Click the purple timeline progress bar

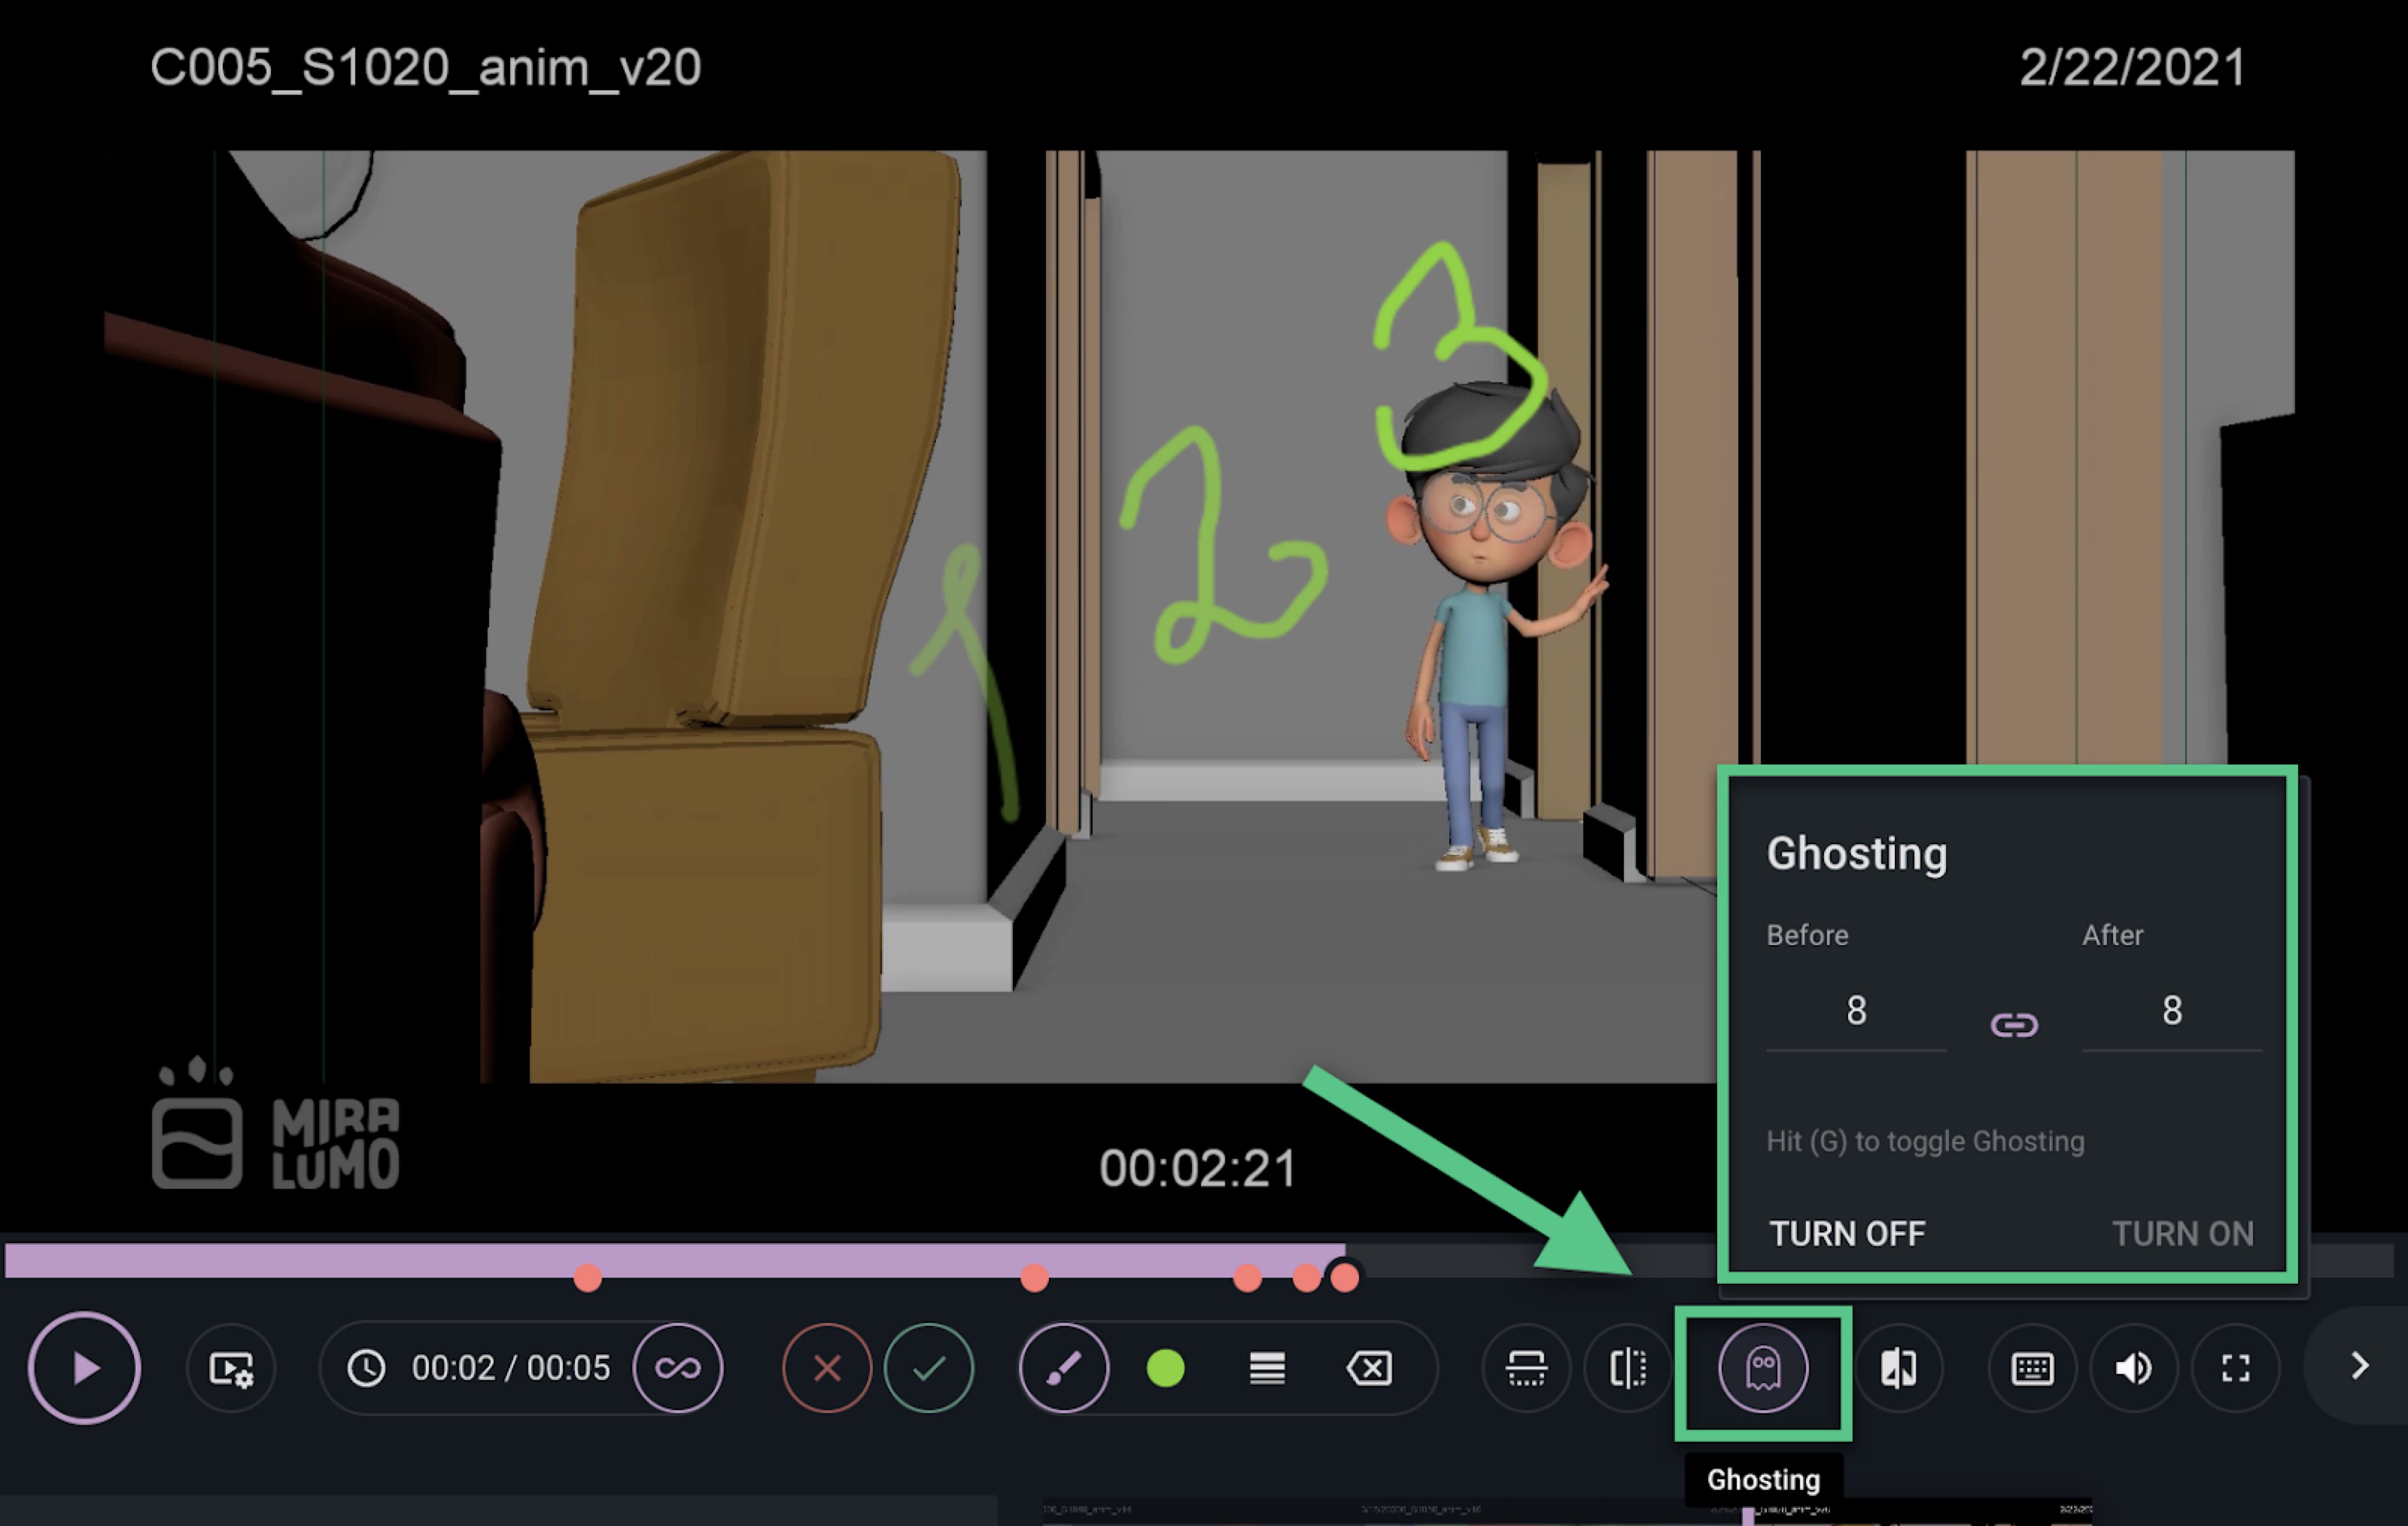click(675, 1260)
